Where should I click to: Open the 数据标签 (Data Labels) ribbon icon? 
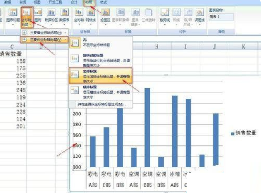(x=51, y=16)
